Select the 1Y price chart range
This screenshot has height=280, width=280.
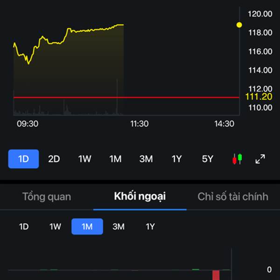tap(176, 159)
